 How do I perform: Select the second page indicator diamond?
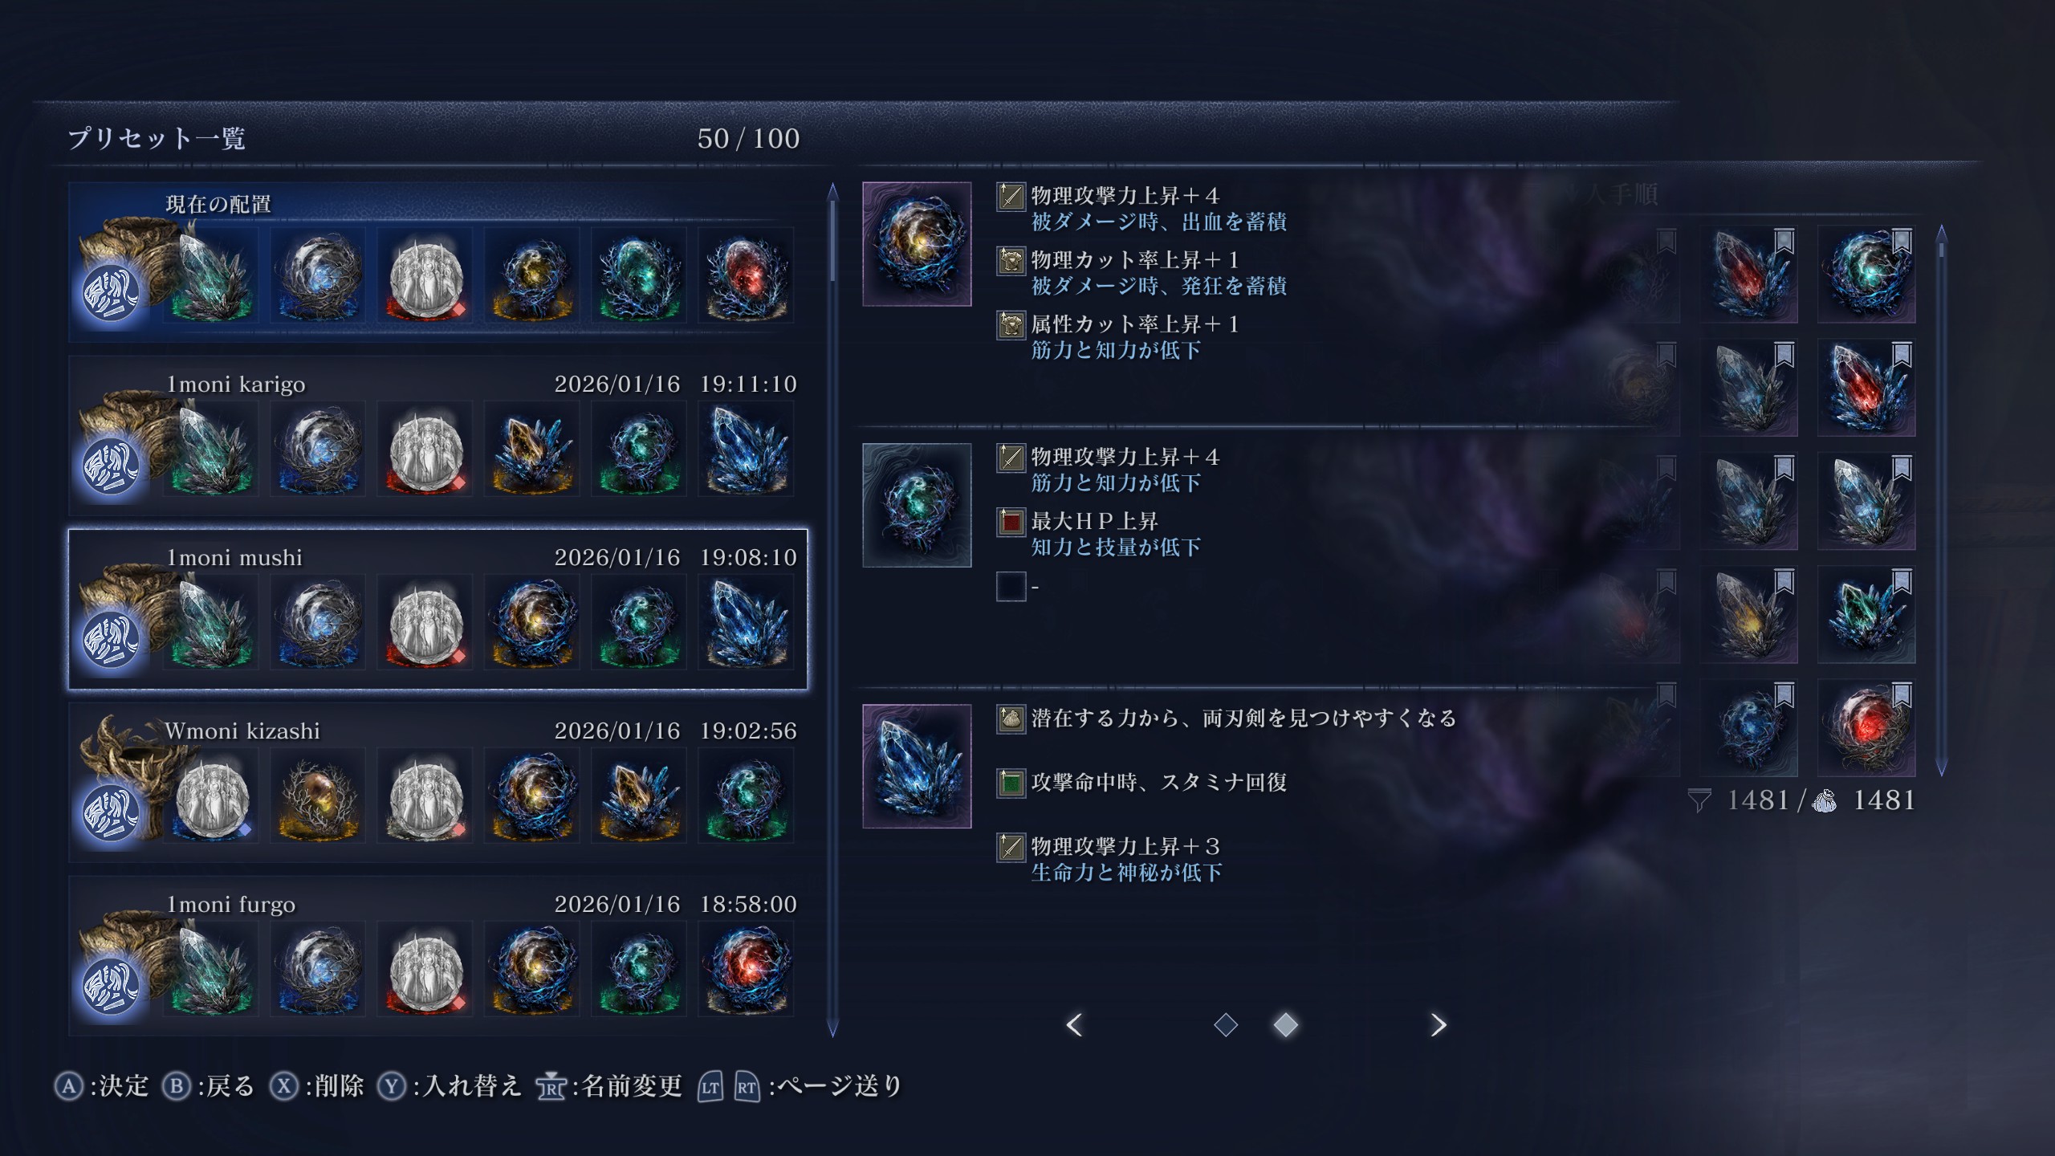(1285, 1025)
